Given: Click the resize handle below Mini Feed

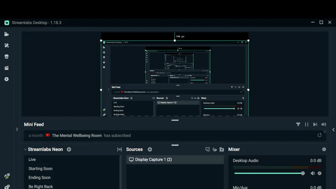Looking at the screenshot, I should (175, 145).
